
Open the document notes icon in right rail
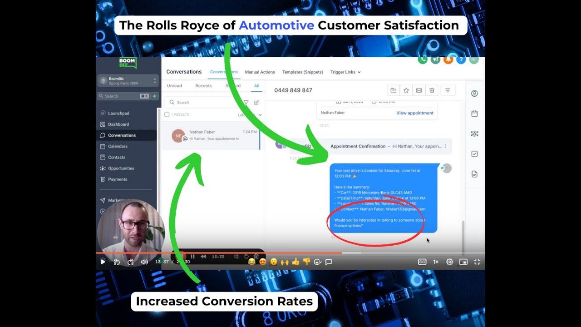pyautogui.click(x=474, y=174)
